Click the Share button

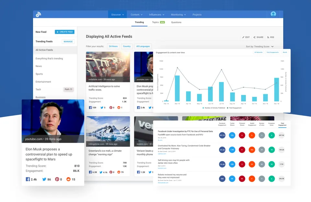259,37
